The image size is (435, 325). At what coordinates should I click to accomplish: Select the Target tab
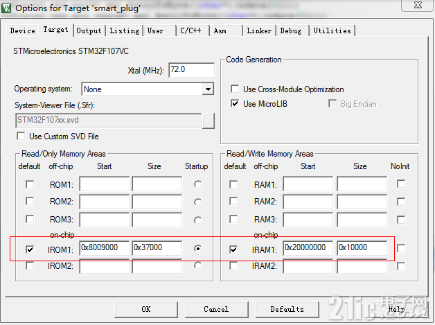pyautogui.click(x=56, y=30)
